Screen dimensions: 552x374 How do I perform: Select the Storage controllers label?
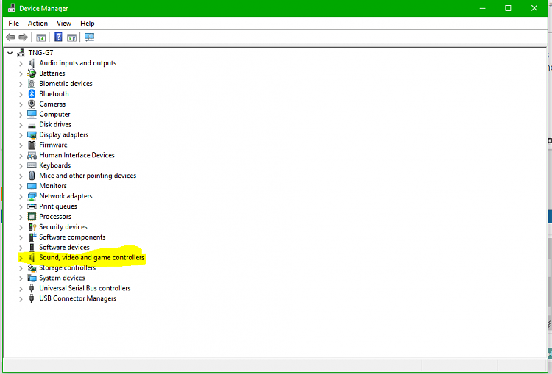click(x=67, y=268)
